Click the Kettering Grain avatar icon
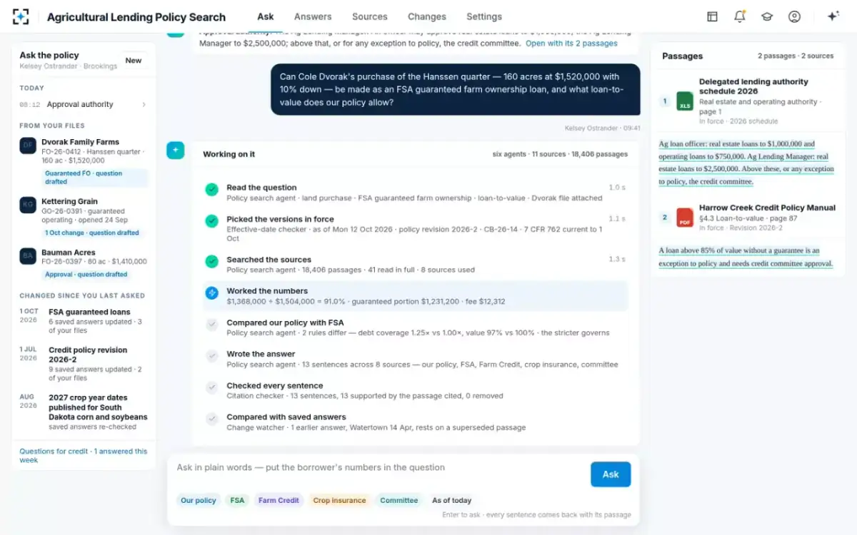 click(x=28, y=205)
